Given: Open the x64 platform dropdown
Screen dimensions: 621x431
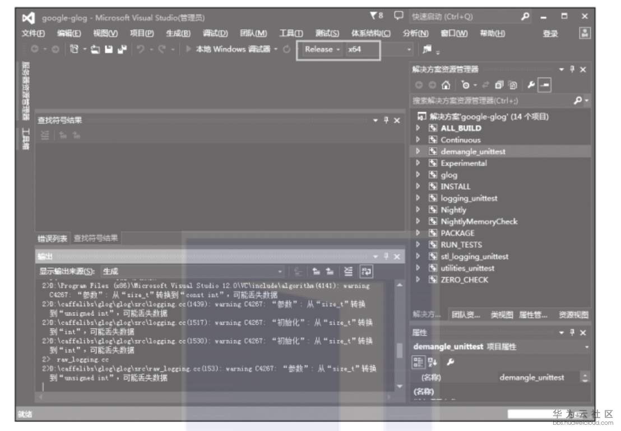Looking at the screenshot, I should (x=379, y=49).
